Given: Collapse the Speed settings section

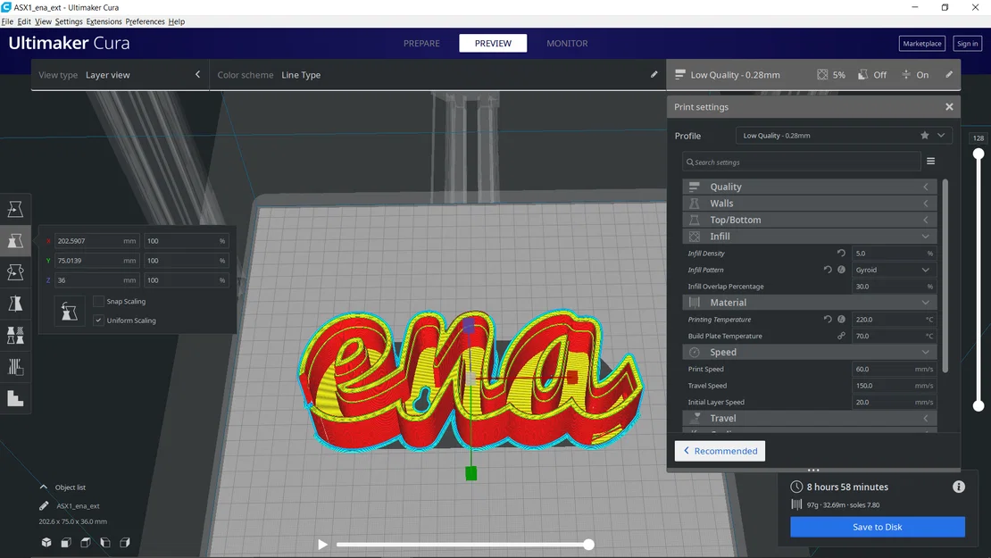Looking at the screenshot, I should (x=810, y=352).
